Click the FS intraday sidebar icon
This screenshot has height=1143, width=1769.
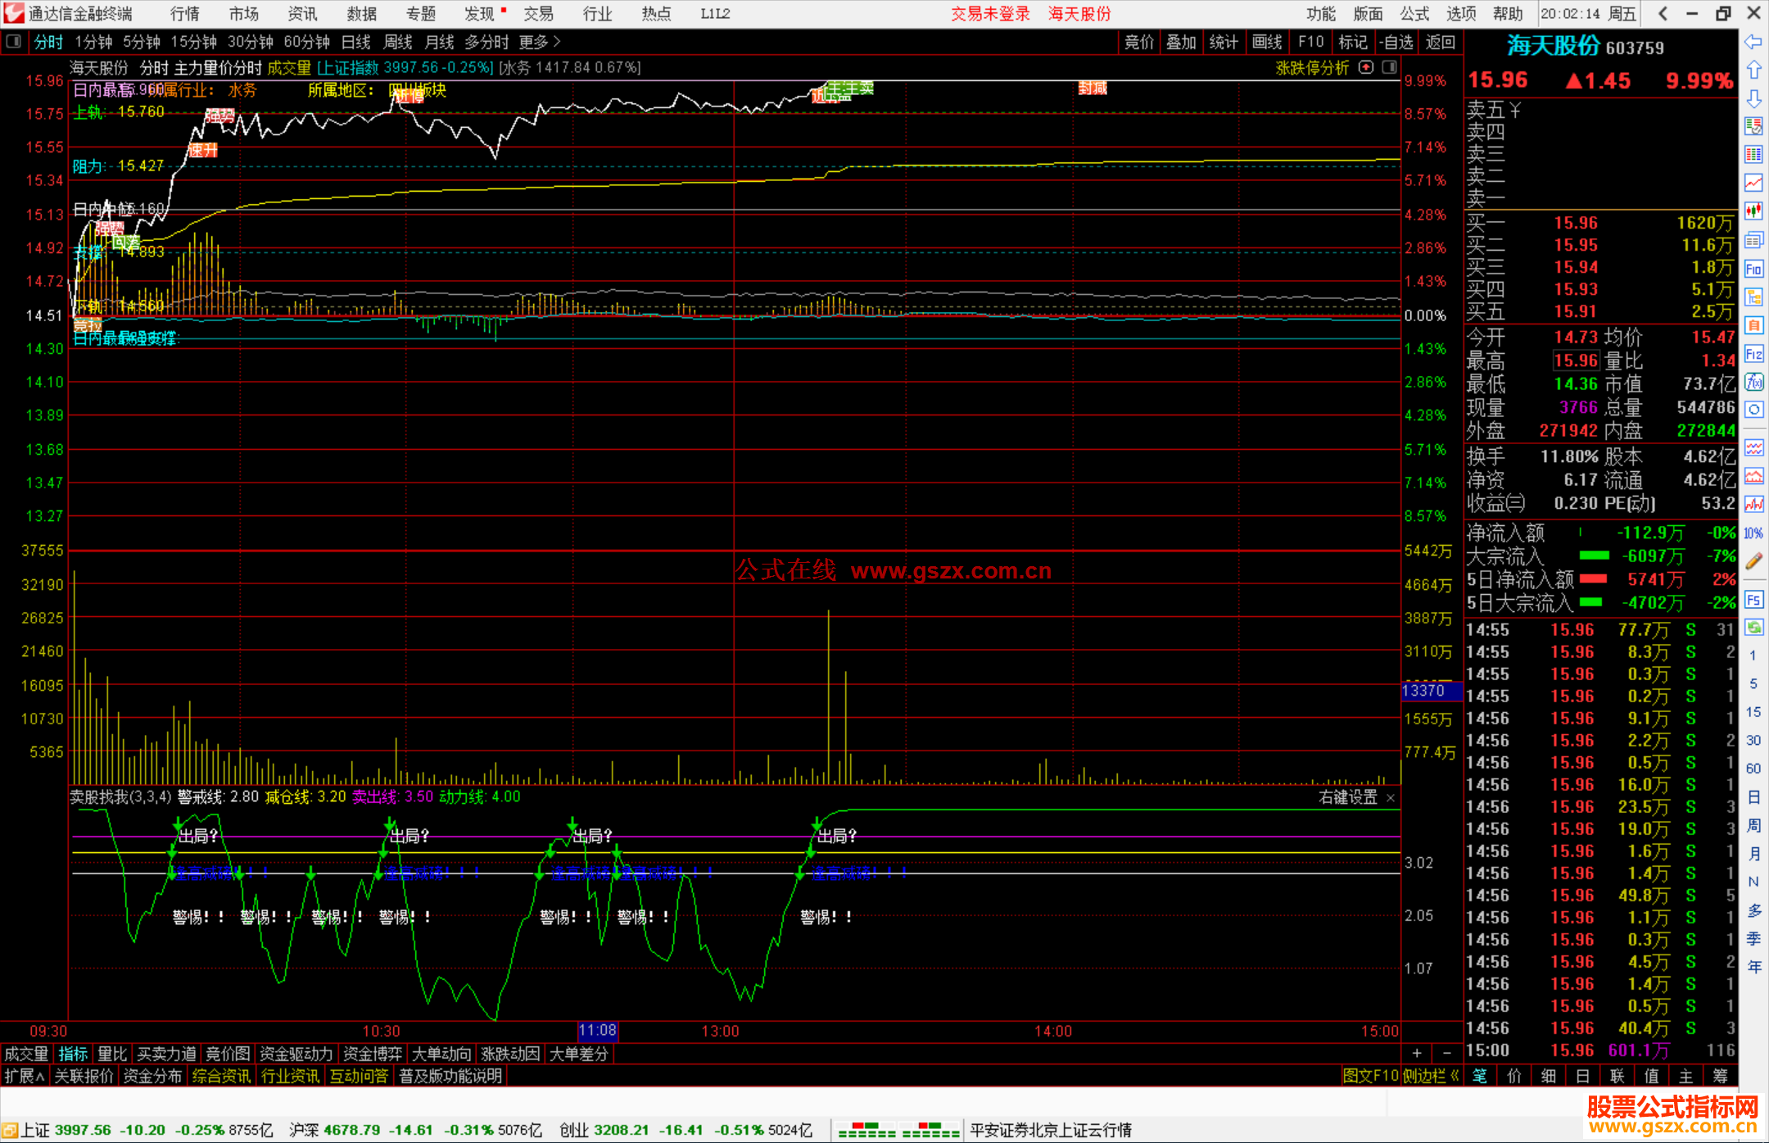[x=1753, y=600]
